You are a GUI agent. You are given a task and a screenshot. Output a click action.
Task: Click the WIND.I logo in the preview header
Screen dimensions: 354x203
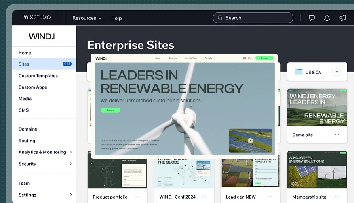(x=101, y=58)
